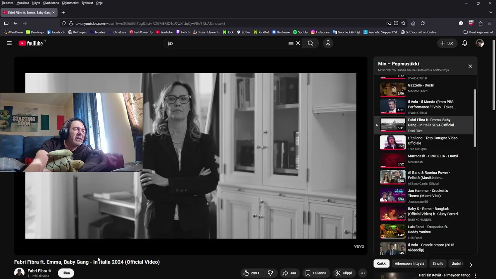The height and width of the screenshot is (279, 496).
Task: Click the Tallenna save button
Action: [x=316, y=273]
